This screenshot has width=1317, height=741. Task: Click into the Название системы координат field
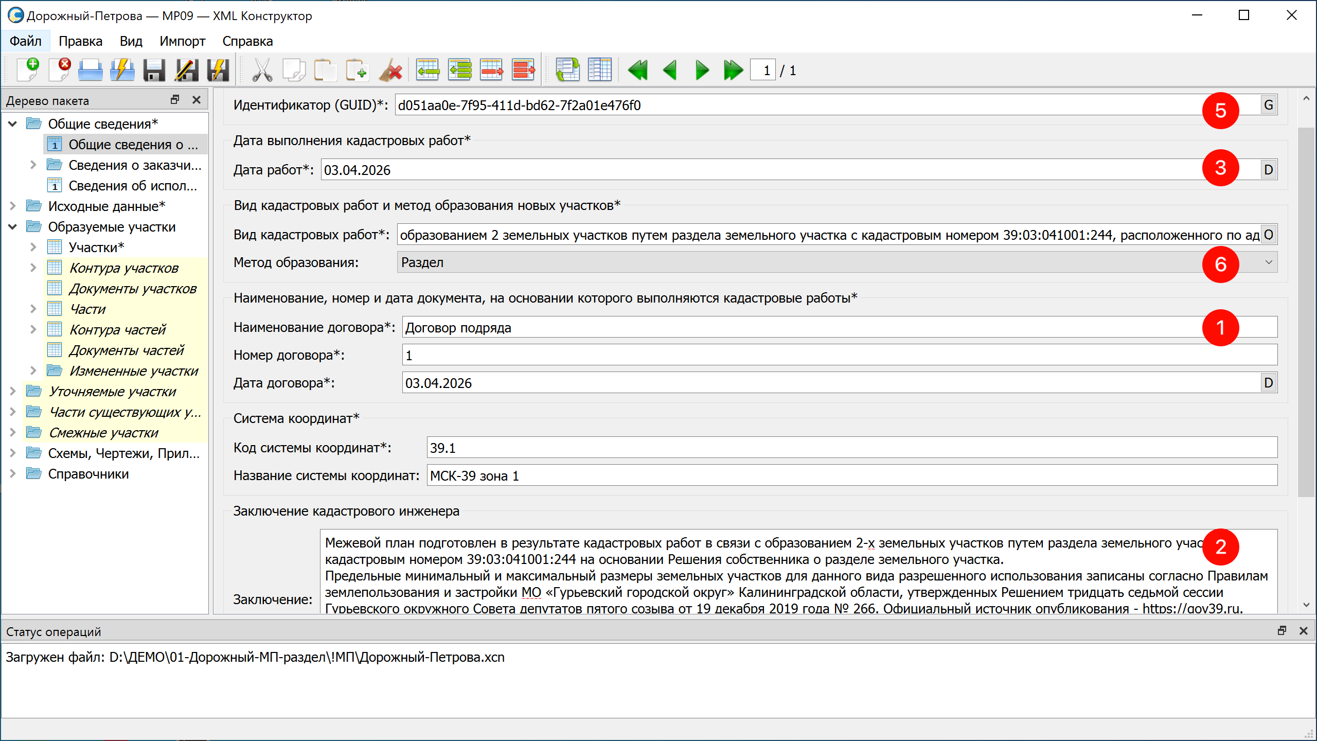pyautogui.click(x=852, y=475)
